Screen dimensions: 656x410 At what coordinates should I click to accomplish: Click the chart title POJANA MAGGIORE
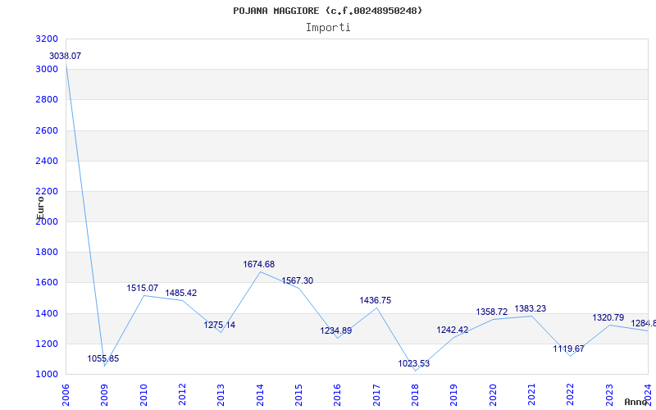[328, 11]
